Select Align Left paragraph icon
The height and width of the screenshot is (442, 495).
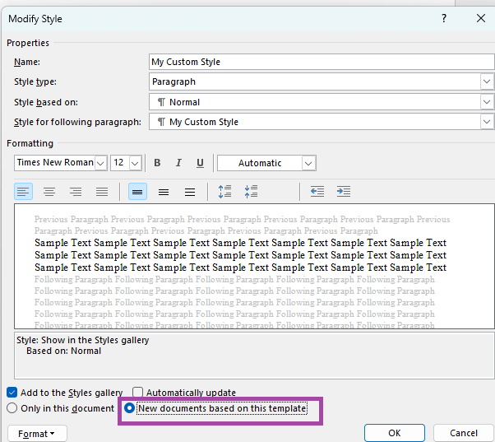(x=23, y=192)
